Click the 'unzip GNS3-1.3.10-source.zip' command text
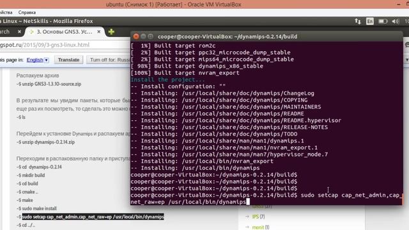 (x=49, y=84)
